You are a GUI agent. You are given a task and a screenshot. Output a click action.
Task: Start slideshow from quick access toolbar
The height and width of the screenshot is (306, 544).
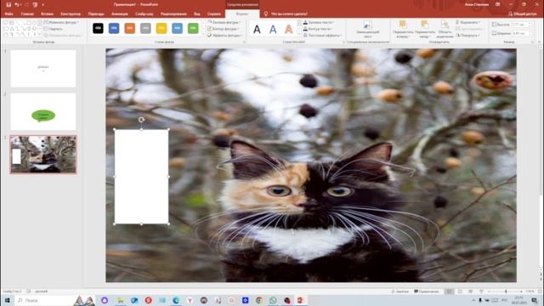pyautogui.click(x=35, y=5)
